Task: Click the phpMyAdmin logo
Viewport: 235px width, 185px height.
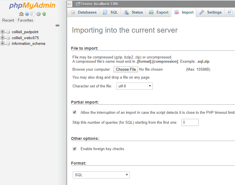Action: click(32, 6)
